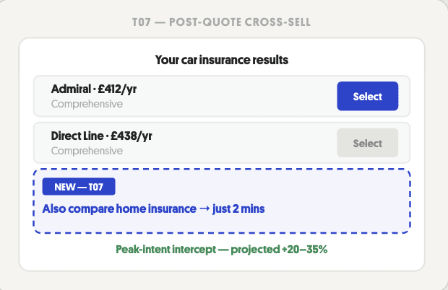Click the blank space inside the Admiral quote card

click(234, 96)
